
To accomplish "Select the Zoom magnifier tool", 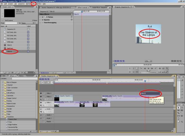I will coord(182,121).
